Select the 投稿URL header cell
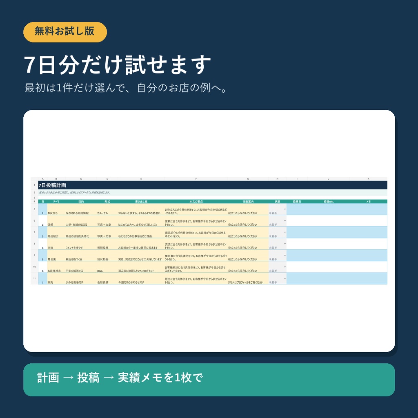The width and height of the screenshot is (418, 418). coord(329,202)
